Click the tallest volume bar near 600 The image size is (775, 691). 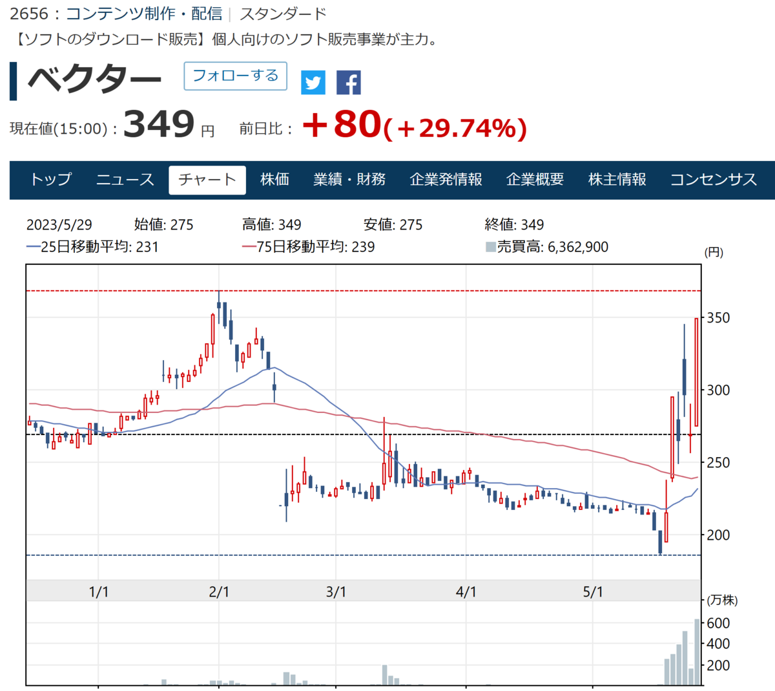coord(697,652)
